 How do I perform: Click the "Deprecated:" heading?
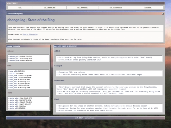[x=60, y=81]
